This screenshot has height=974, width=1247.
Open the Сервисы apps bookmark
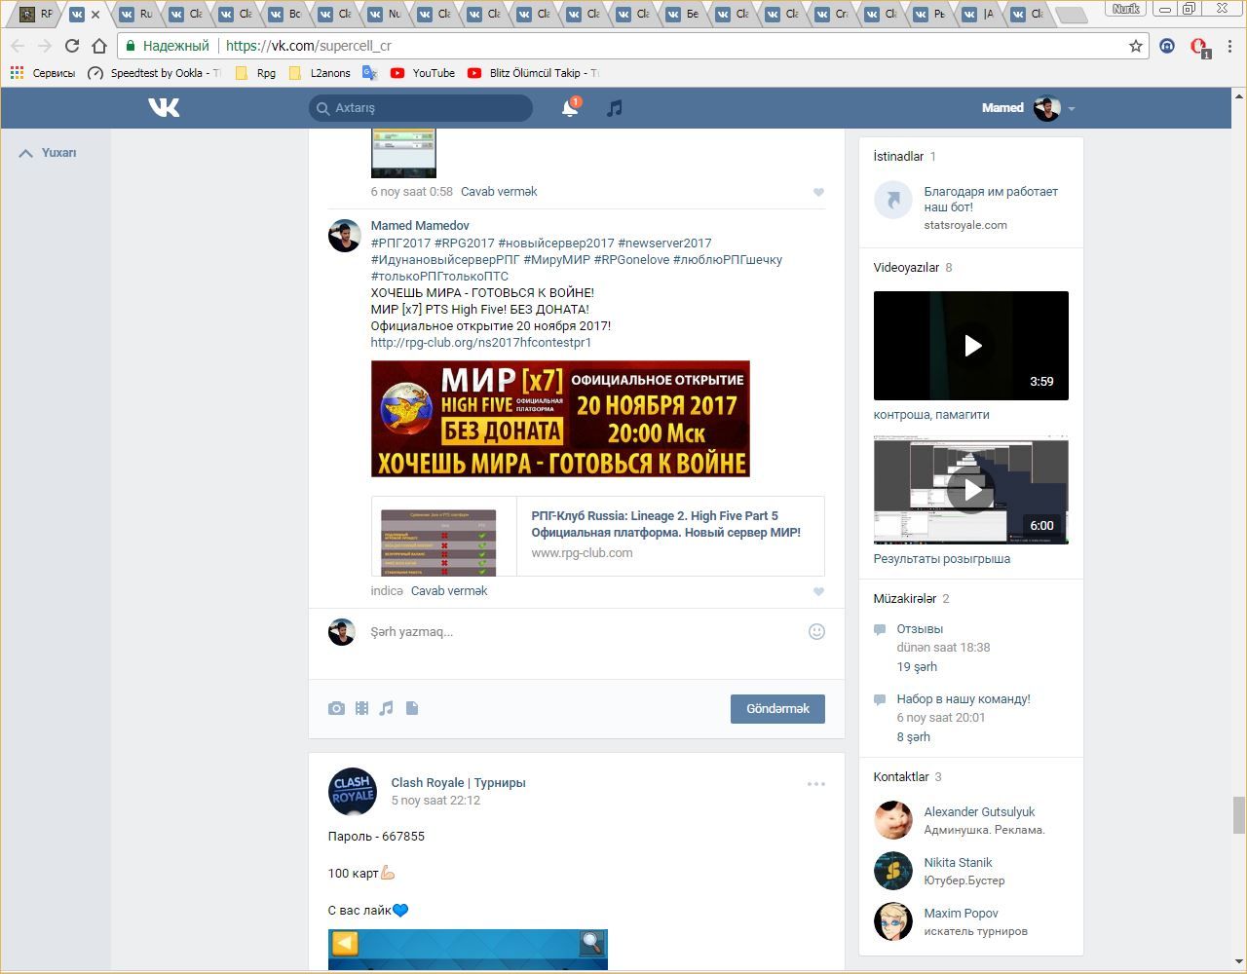point(42,73)
